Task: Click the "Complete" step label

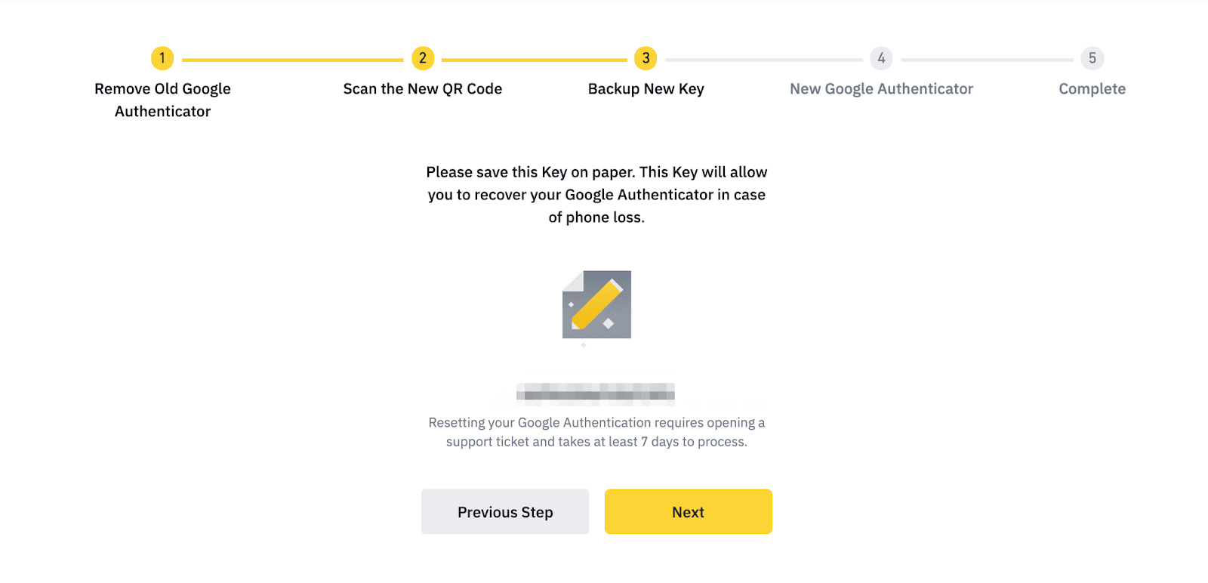Action: (1092, 89)
